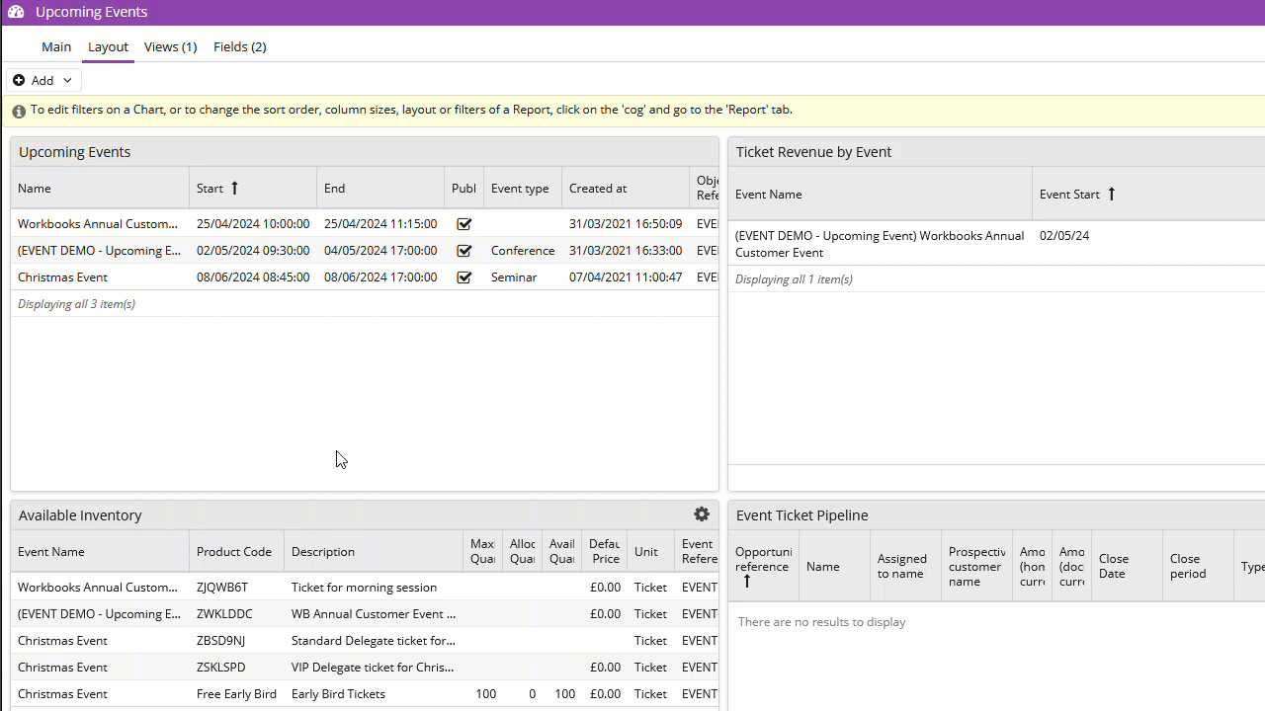Toggle Published checkbox for EVENT DEMO row
The width and height of the screenshot is (1265, 711).
[464, 251]
